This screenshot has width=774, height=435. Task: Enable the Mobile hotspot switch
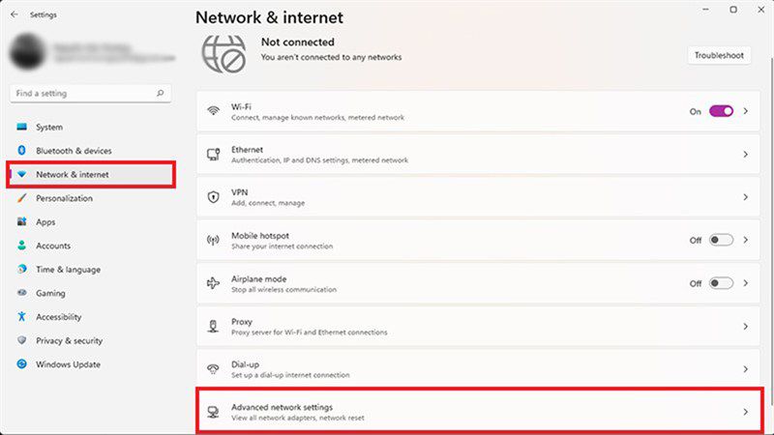pos(721,240)
